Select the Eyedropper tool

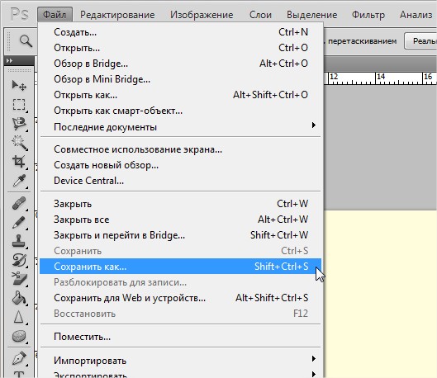pos(19,181)
